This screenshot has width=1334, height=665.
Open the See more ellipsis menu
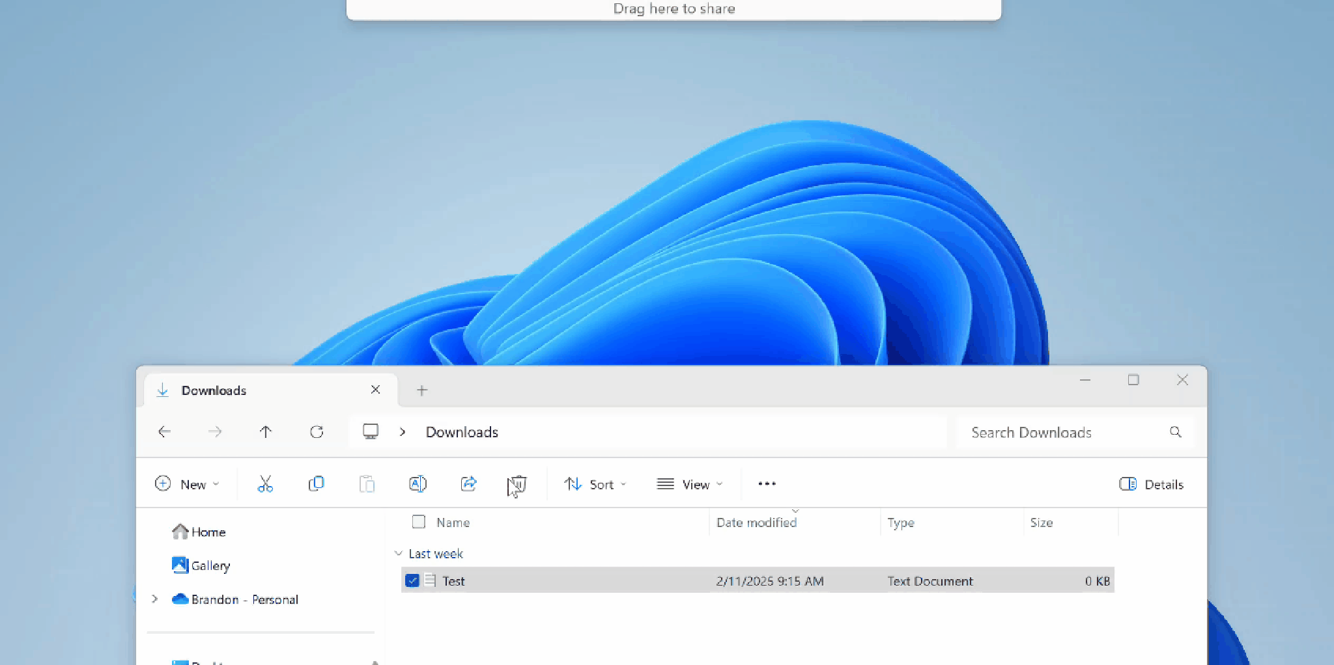click(767, 484)
